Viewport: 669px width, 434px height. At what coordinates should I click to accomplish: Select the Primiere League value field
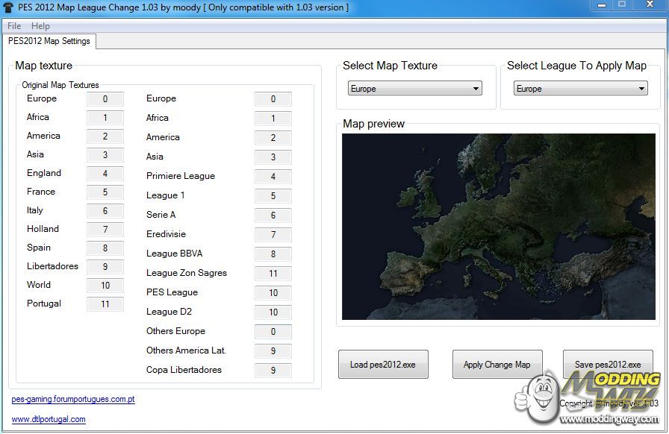[x=273, y=177]
